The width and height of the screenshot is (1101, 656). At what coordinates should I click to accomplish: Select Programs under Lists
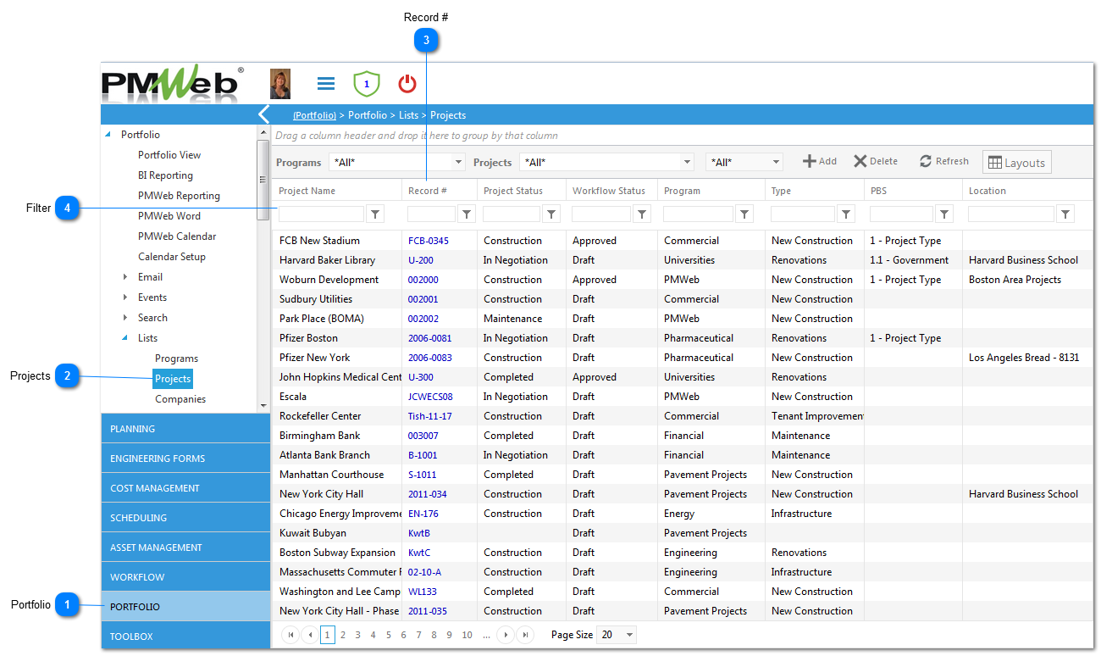176,359
